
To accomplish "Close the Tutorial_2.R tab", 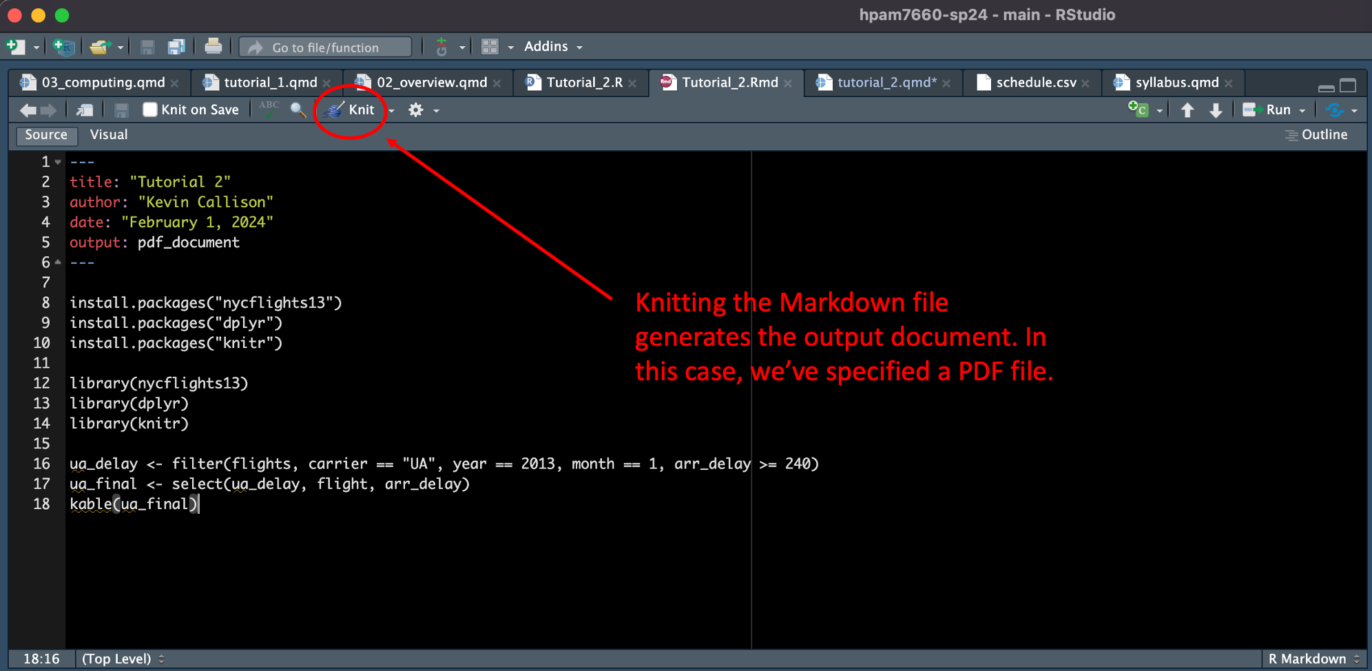I will [632, 83].
